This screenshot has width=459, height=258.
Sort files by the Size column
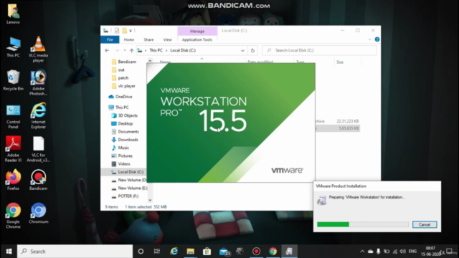[x=347, y=62]
